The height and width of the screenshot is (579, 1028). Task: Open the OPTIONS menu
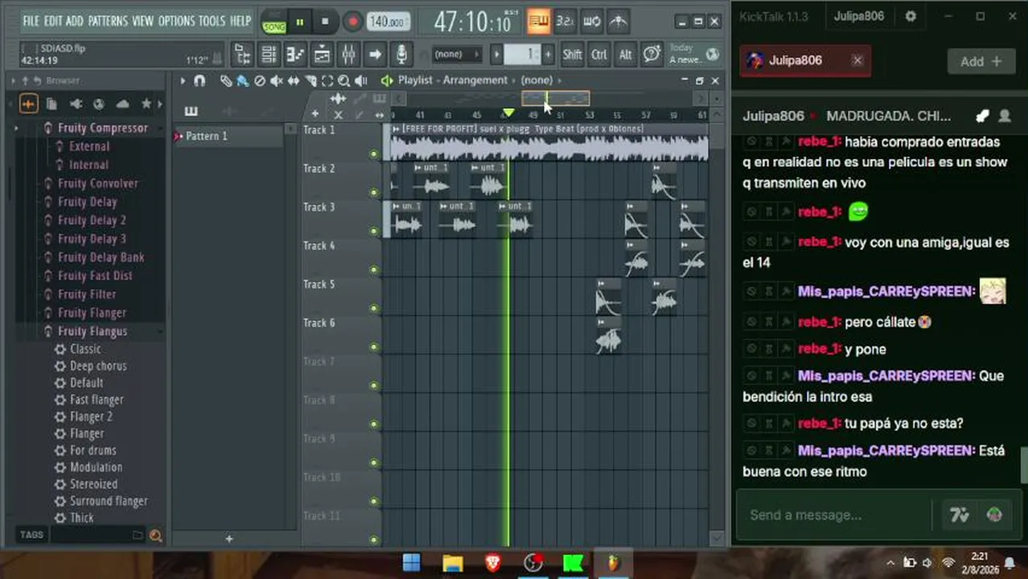coord(176,21)
